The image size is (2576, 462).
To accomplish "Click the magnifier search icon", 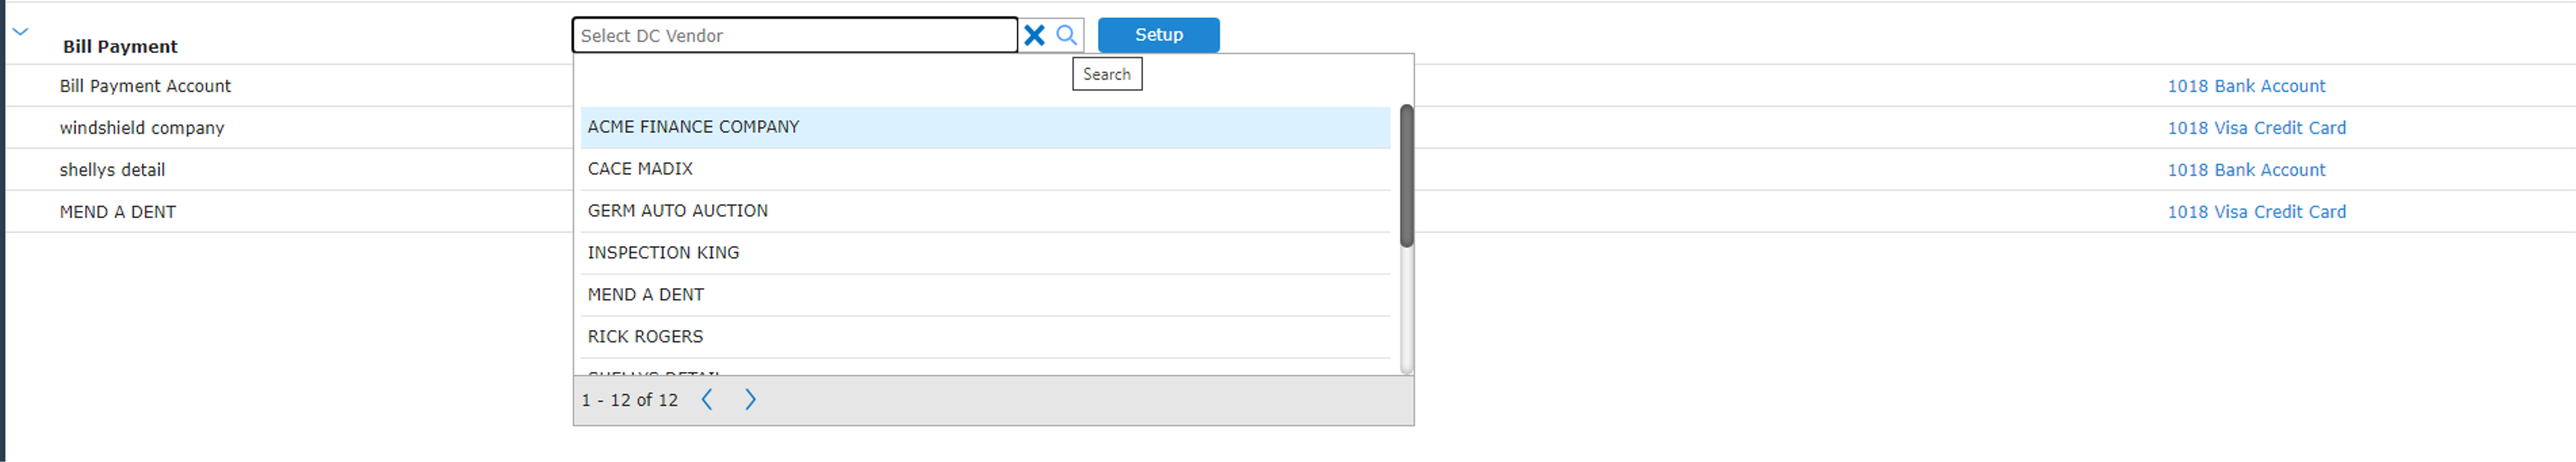I will coord(1067,35).
